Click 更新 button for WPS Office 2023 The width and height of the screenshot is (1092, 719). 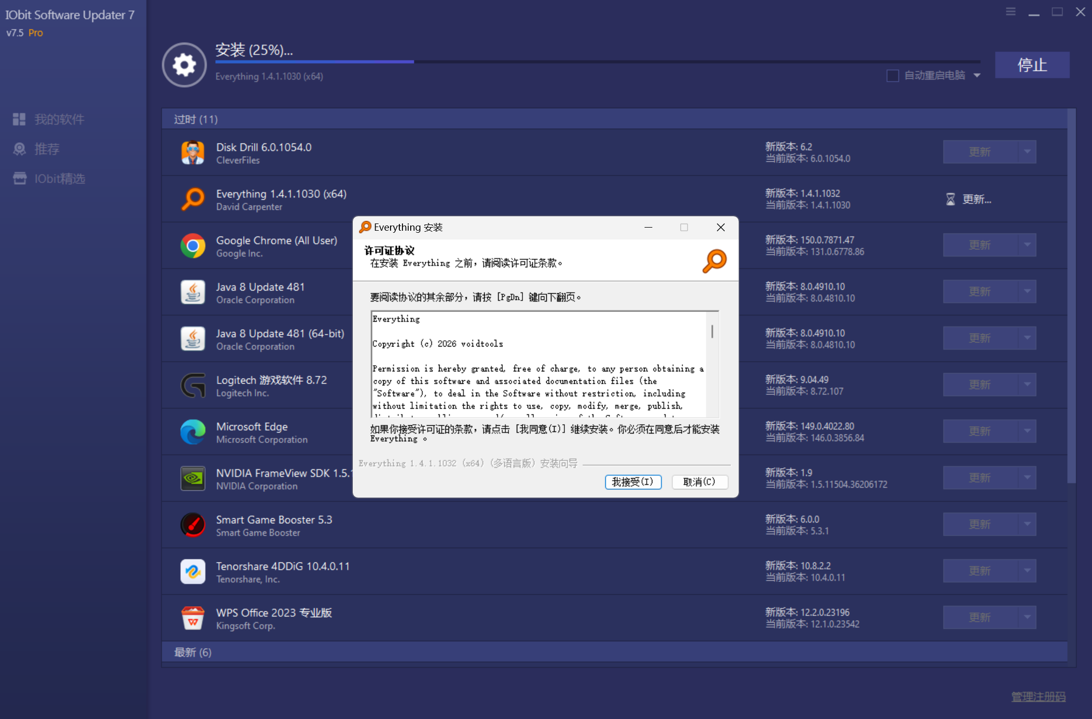(x=980, y=618)
